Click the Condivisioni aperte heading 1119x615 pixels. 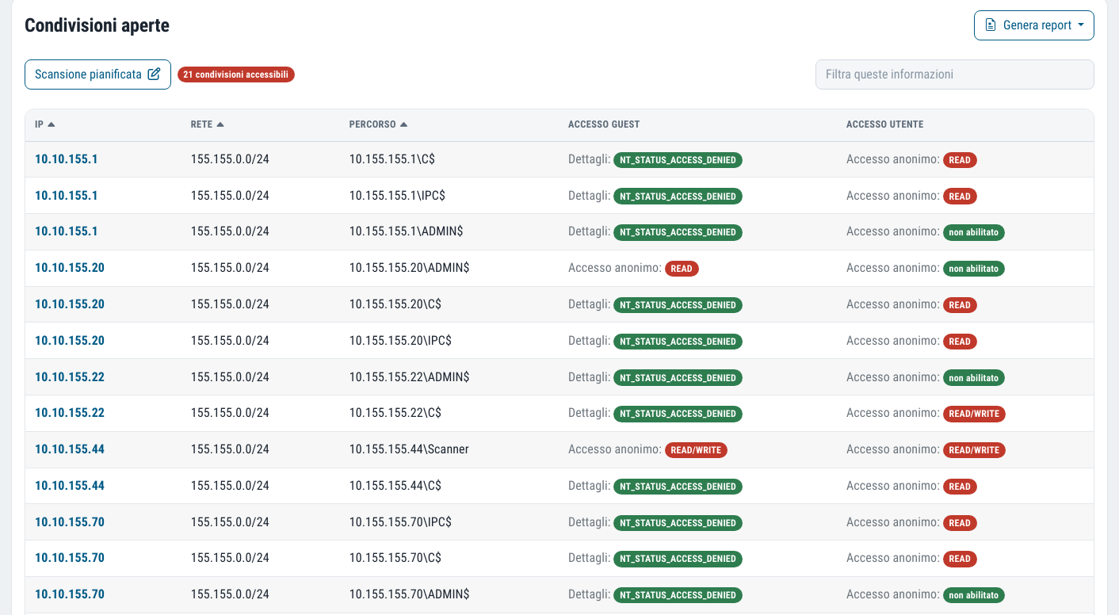pyautogui.click(x=97, y=25)
